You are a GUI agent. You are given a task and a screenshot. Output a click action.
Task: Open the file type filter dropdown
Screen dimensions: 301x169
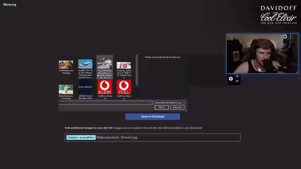169,103
